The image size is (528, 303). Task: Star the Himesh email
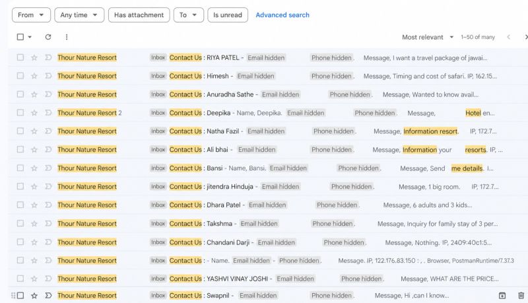[34, 76]
